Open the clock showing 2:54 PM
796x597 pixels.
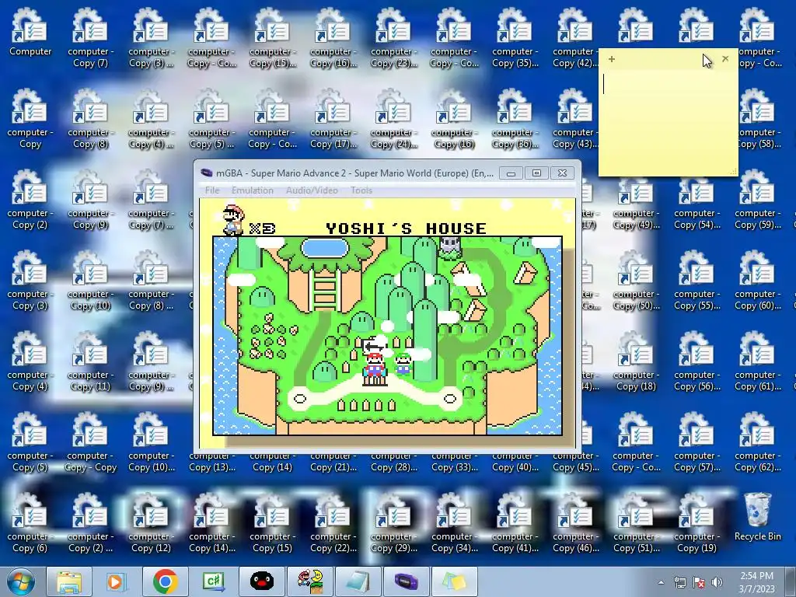[757, 581]
